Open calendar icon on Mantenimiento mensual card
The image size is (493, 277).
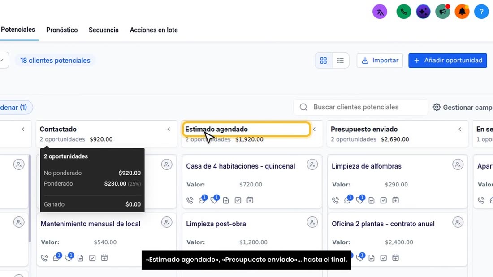[104, 258]
